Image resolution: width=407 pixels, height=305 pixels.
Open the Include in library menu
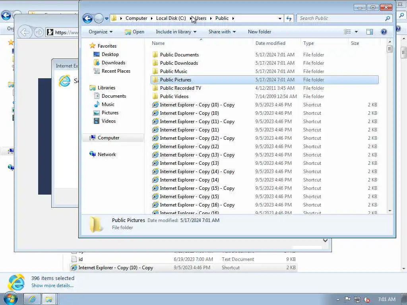[176, 32]
